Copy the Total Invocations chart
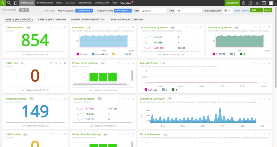The width and height of the screenshot is (277, 147). tap(51, 28)
